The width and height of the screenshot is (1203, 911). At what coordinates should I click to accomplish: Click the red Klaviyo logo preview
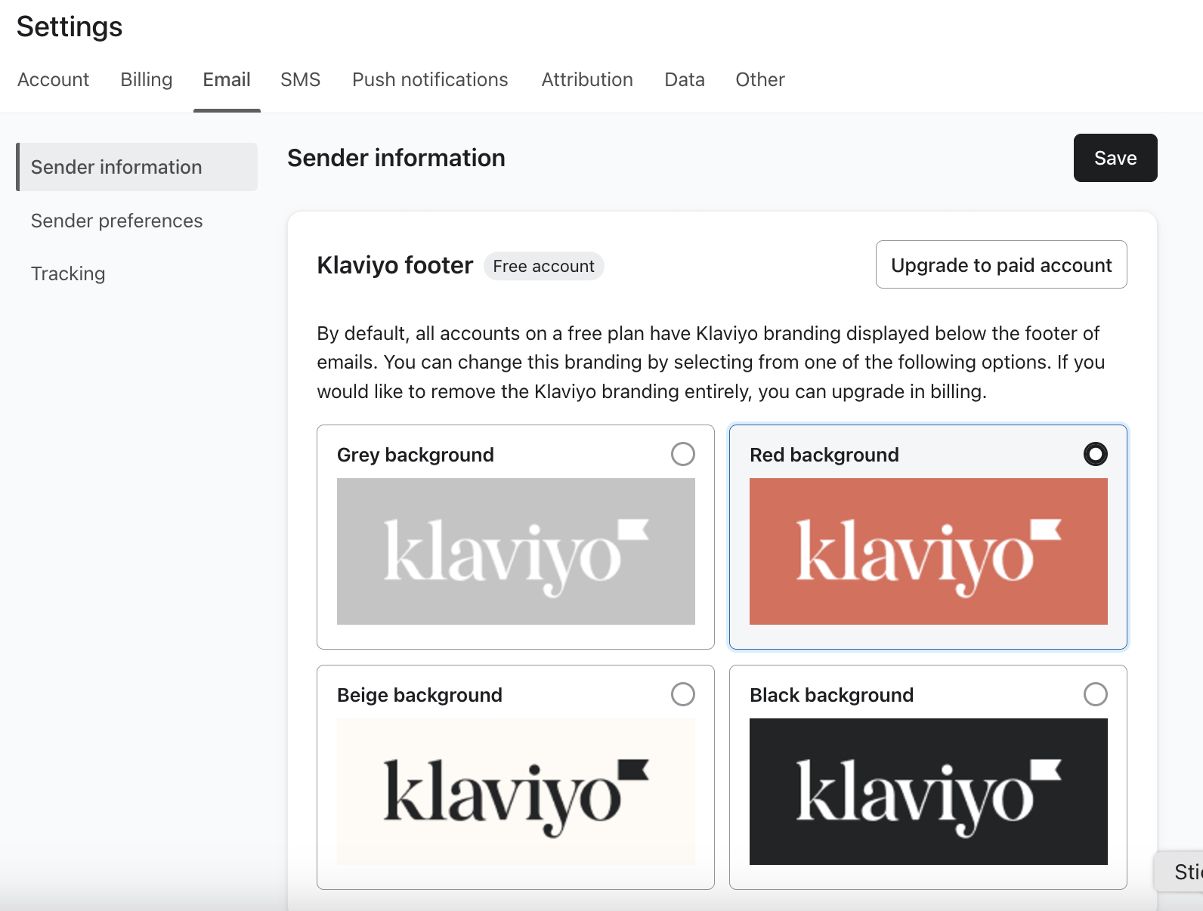(x=928, y=551)
